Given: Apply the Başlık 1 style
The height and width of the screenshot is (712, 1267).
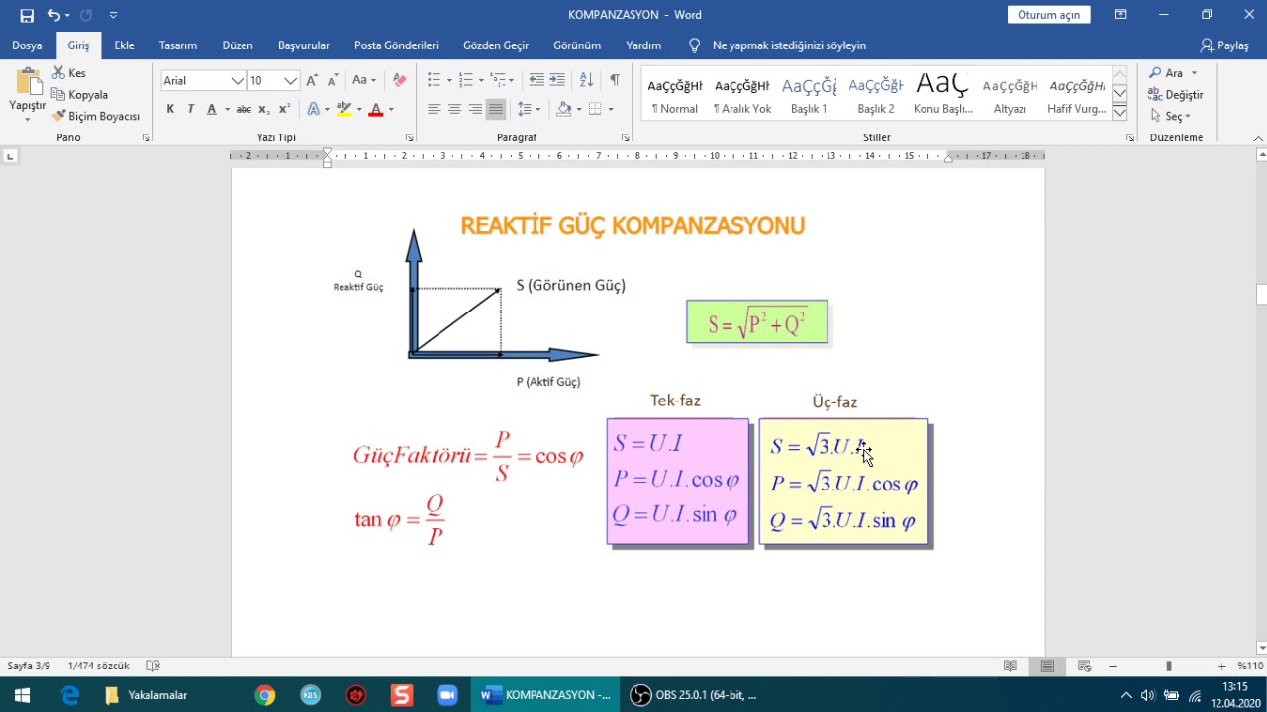Looking at the screenshot, I should tap(809, 95).
